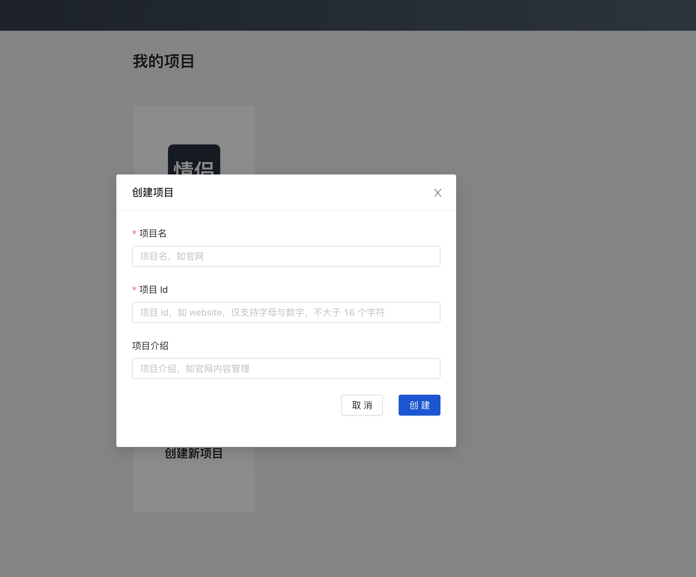Click the 创建项目 dialog title
Viewport: 696px width, 577px height.
pos(153,192)
